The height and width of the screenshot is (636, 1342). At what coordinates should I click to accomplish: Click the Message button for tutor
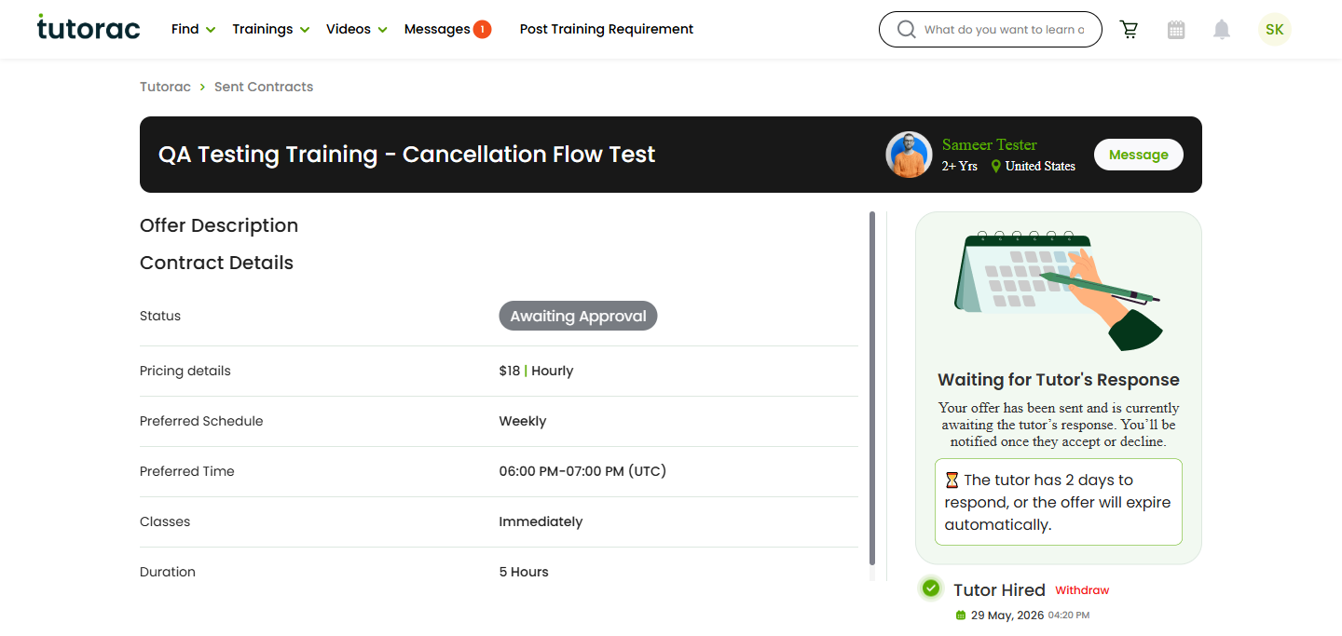(x=1139, y=155)
